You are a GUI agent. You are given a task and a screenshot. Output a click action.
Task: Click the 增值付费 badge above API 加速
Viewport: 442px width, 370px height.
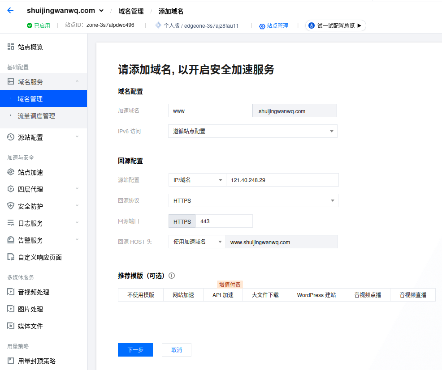click(x=230, y=285)
